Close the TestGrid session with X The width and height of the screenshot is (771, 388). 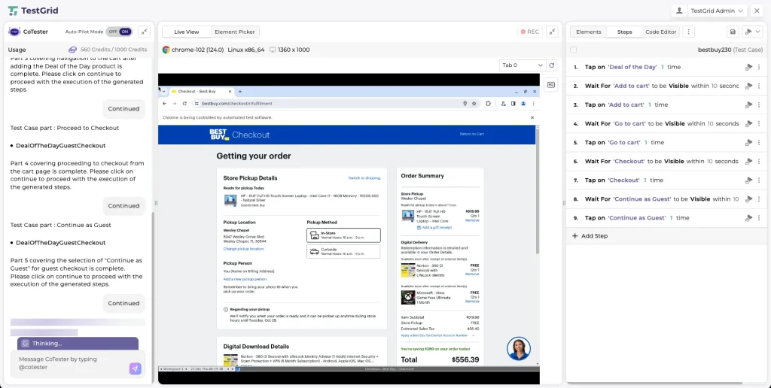point(757,11)
